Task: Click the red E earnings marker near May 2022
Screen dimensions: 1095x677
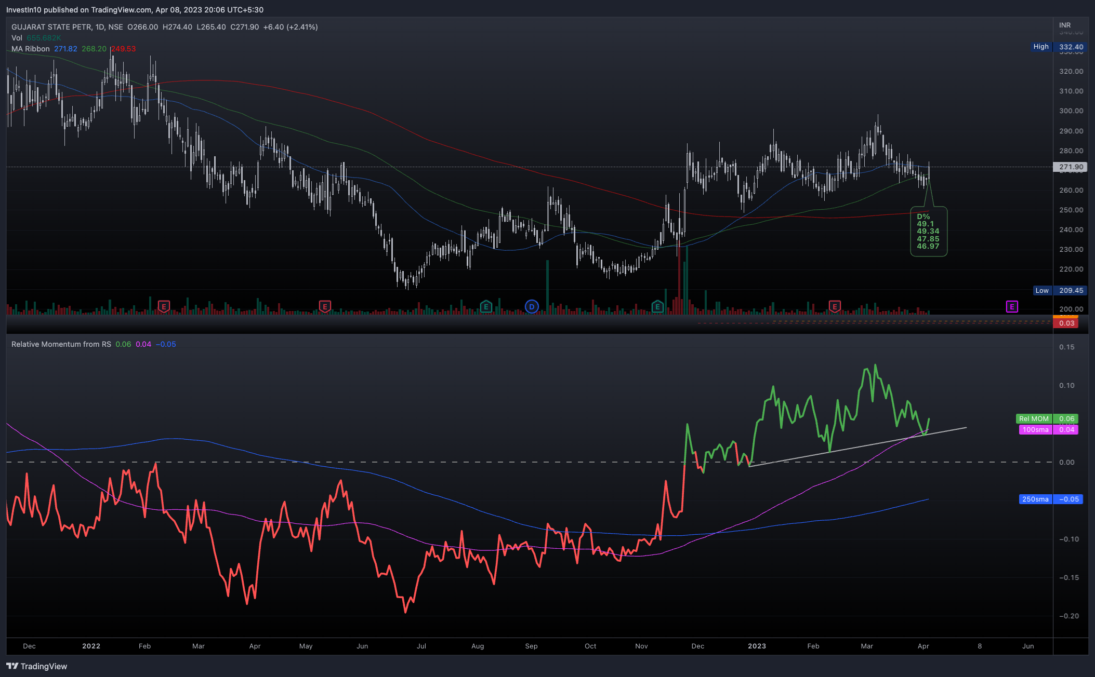Action: pyautogui.click(x=325, y=307)
